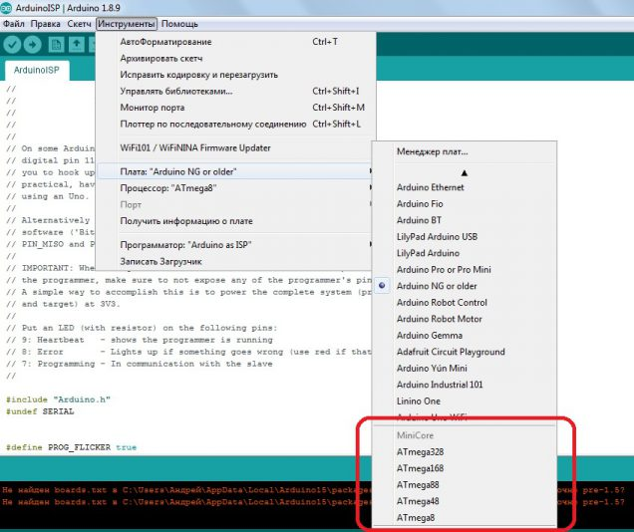Select the Arduino Yún Mini board
This screenshot has width=634, height=532.
465,369
